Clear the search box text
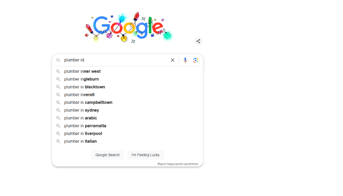This screenshot has width=343, height=196. pos(172,60)
